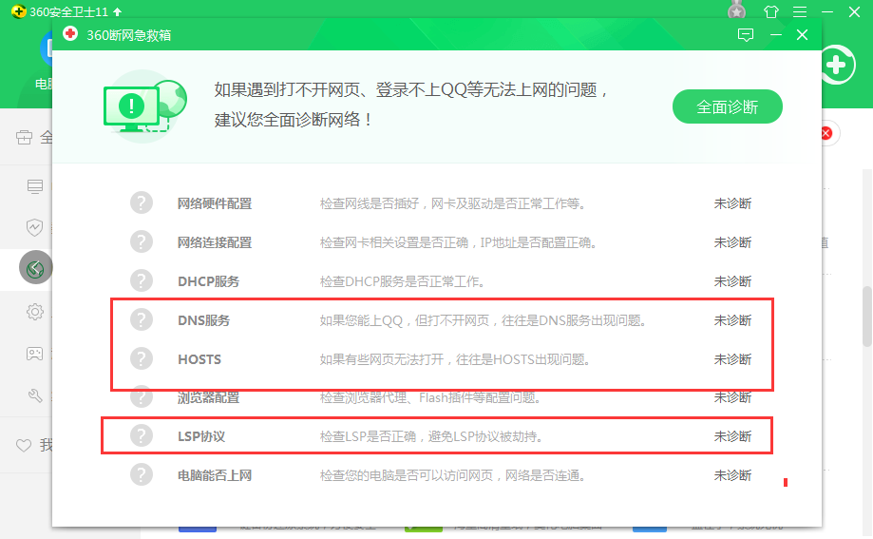Open hamburger menu in 360安全卫士 title bar

tap(800, 11)
